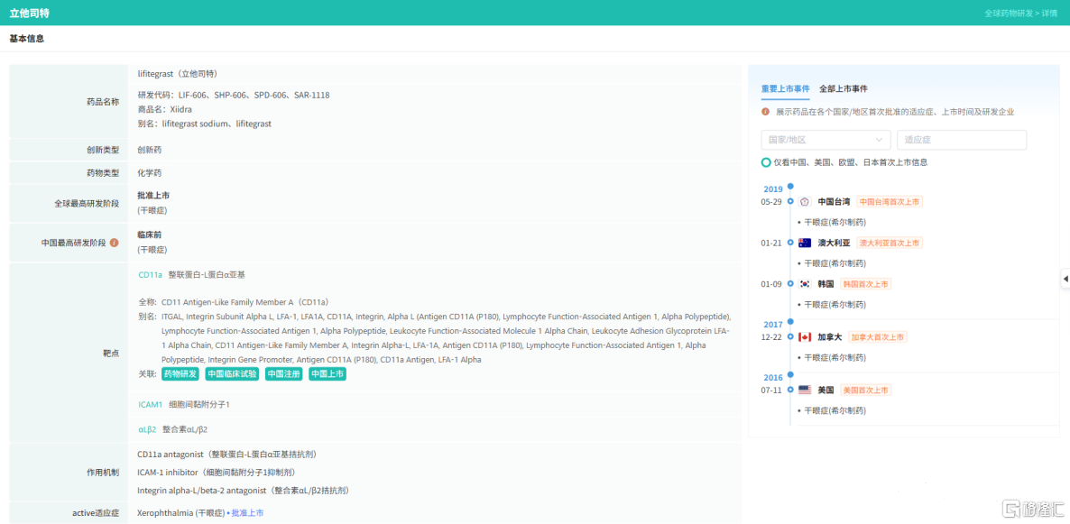Click the Taiwan flag icon
The image size is (1070, 524).
tap(805, 202)
